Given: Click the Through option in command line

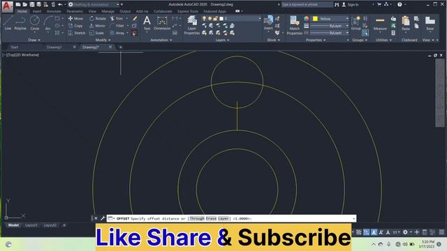Looking at the screenshot, I should (x=197, y=218).
